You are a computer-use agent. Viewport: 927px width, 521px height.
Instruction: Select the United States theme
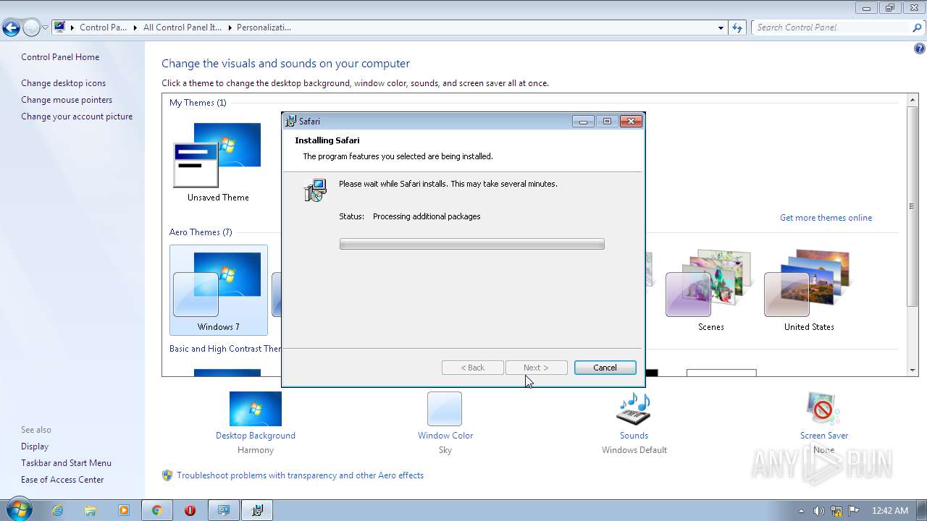pos(809,290)
